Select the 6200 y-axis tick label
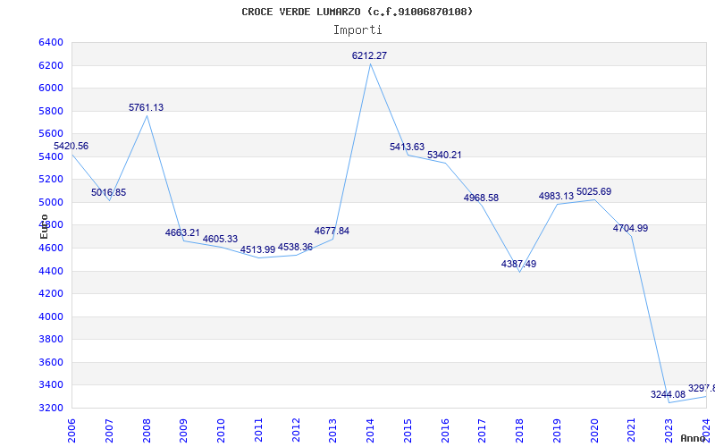Viewport: 715px width, 447px height. tap(51, 65)
